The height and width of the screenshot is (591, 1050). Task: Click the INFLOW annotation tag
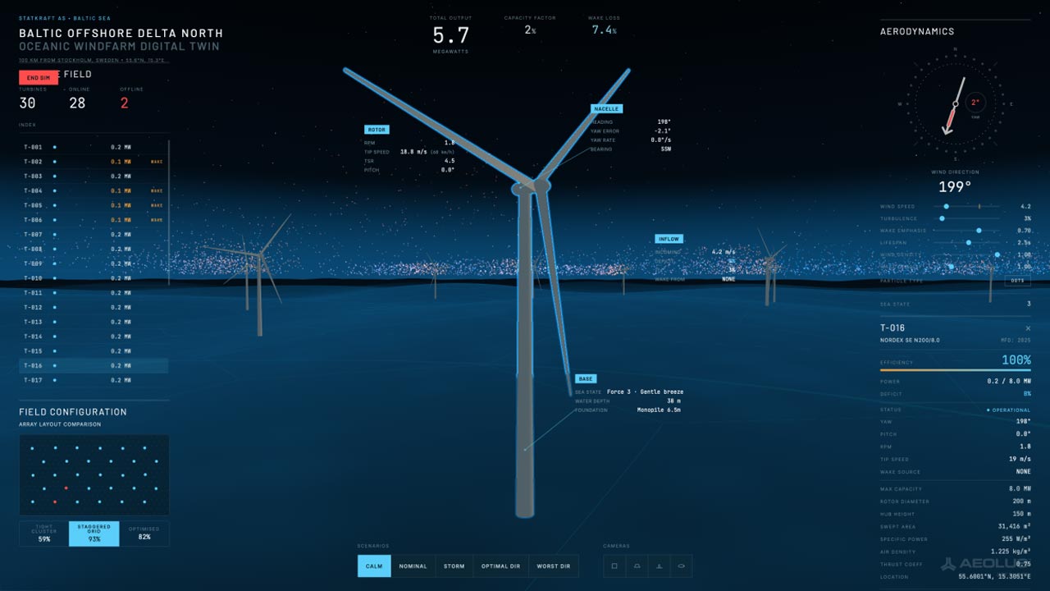(x=669, y=239)
